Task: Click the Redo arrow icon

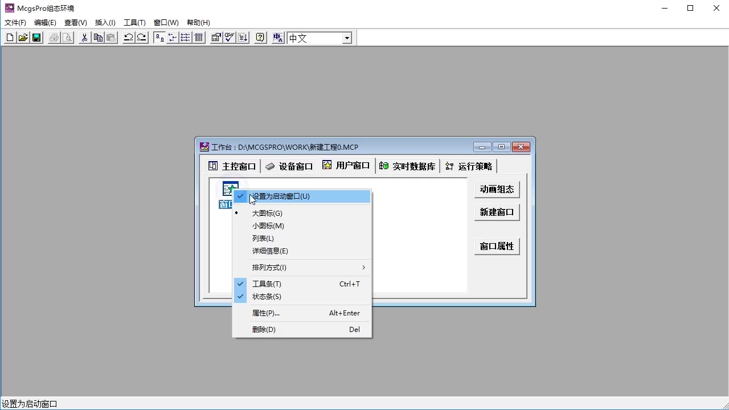Action: tap(142, 38)
